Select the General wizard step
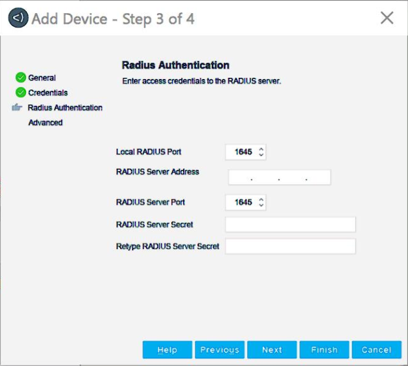This screenshot has width=408, height=366. [42, 78]
